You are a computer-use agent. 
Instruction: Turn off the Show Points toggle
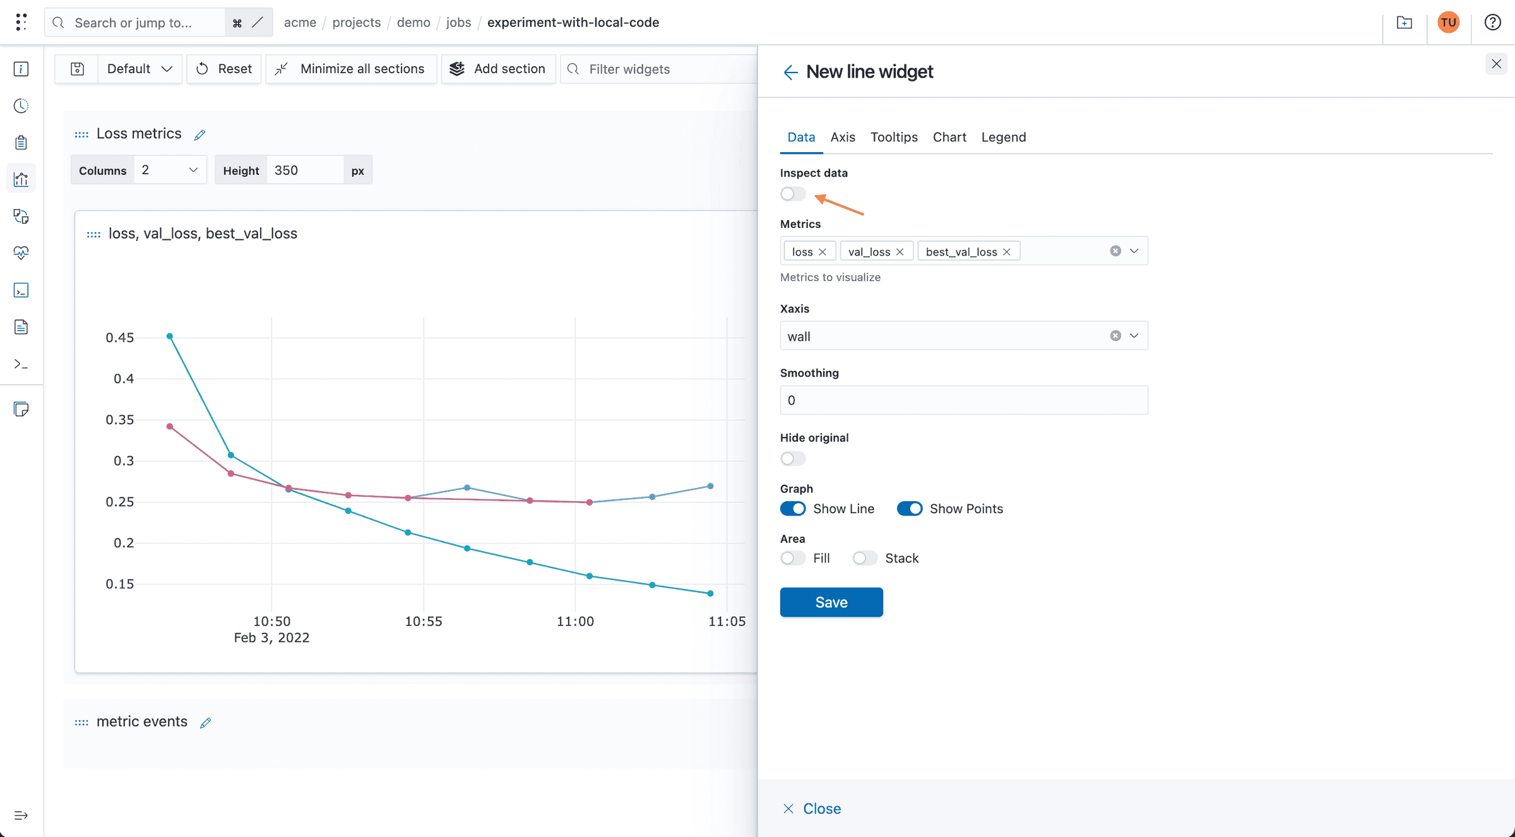pos(910,508)
